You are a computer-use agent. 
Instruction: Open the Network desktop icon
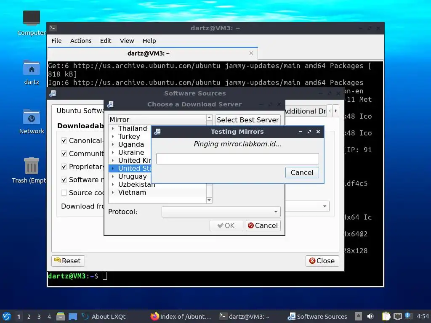click(x=31, y=122)
